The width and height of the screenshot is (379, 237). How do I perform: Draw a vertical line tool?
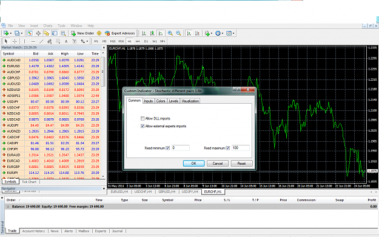(x=24, y=41)
